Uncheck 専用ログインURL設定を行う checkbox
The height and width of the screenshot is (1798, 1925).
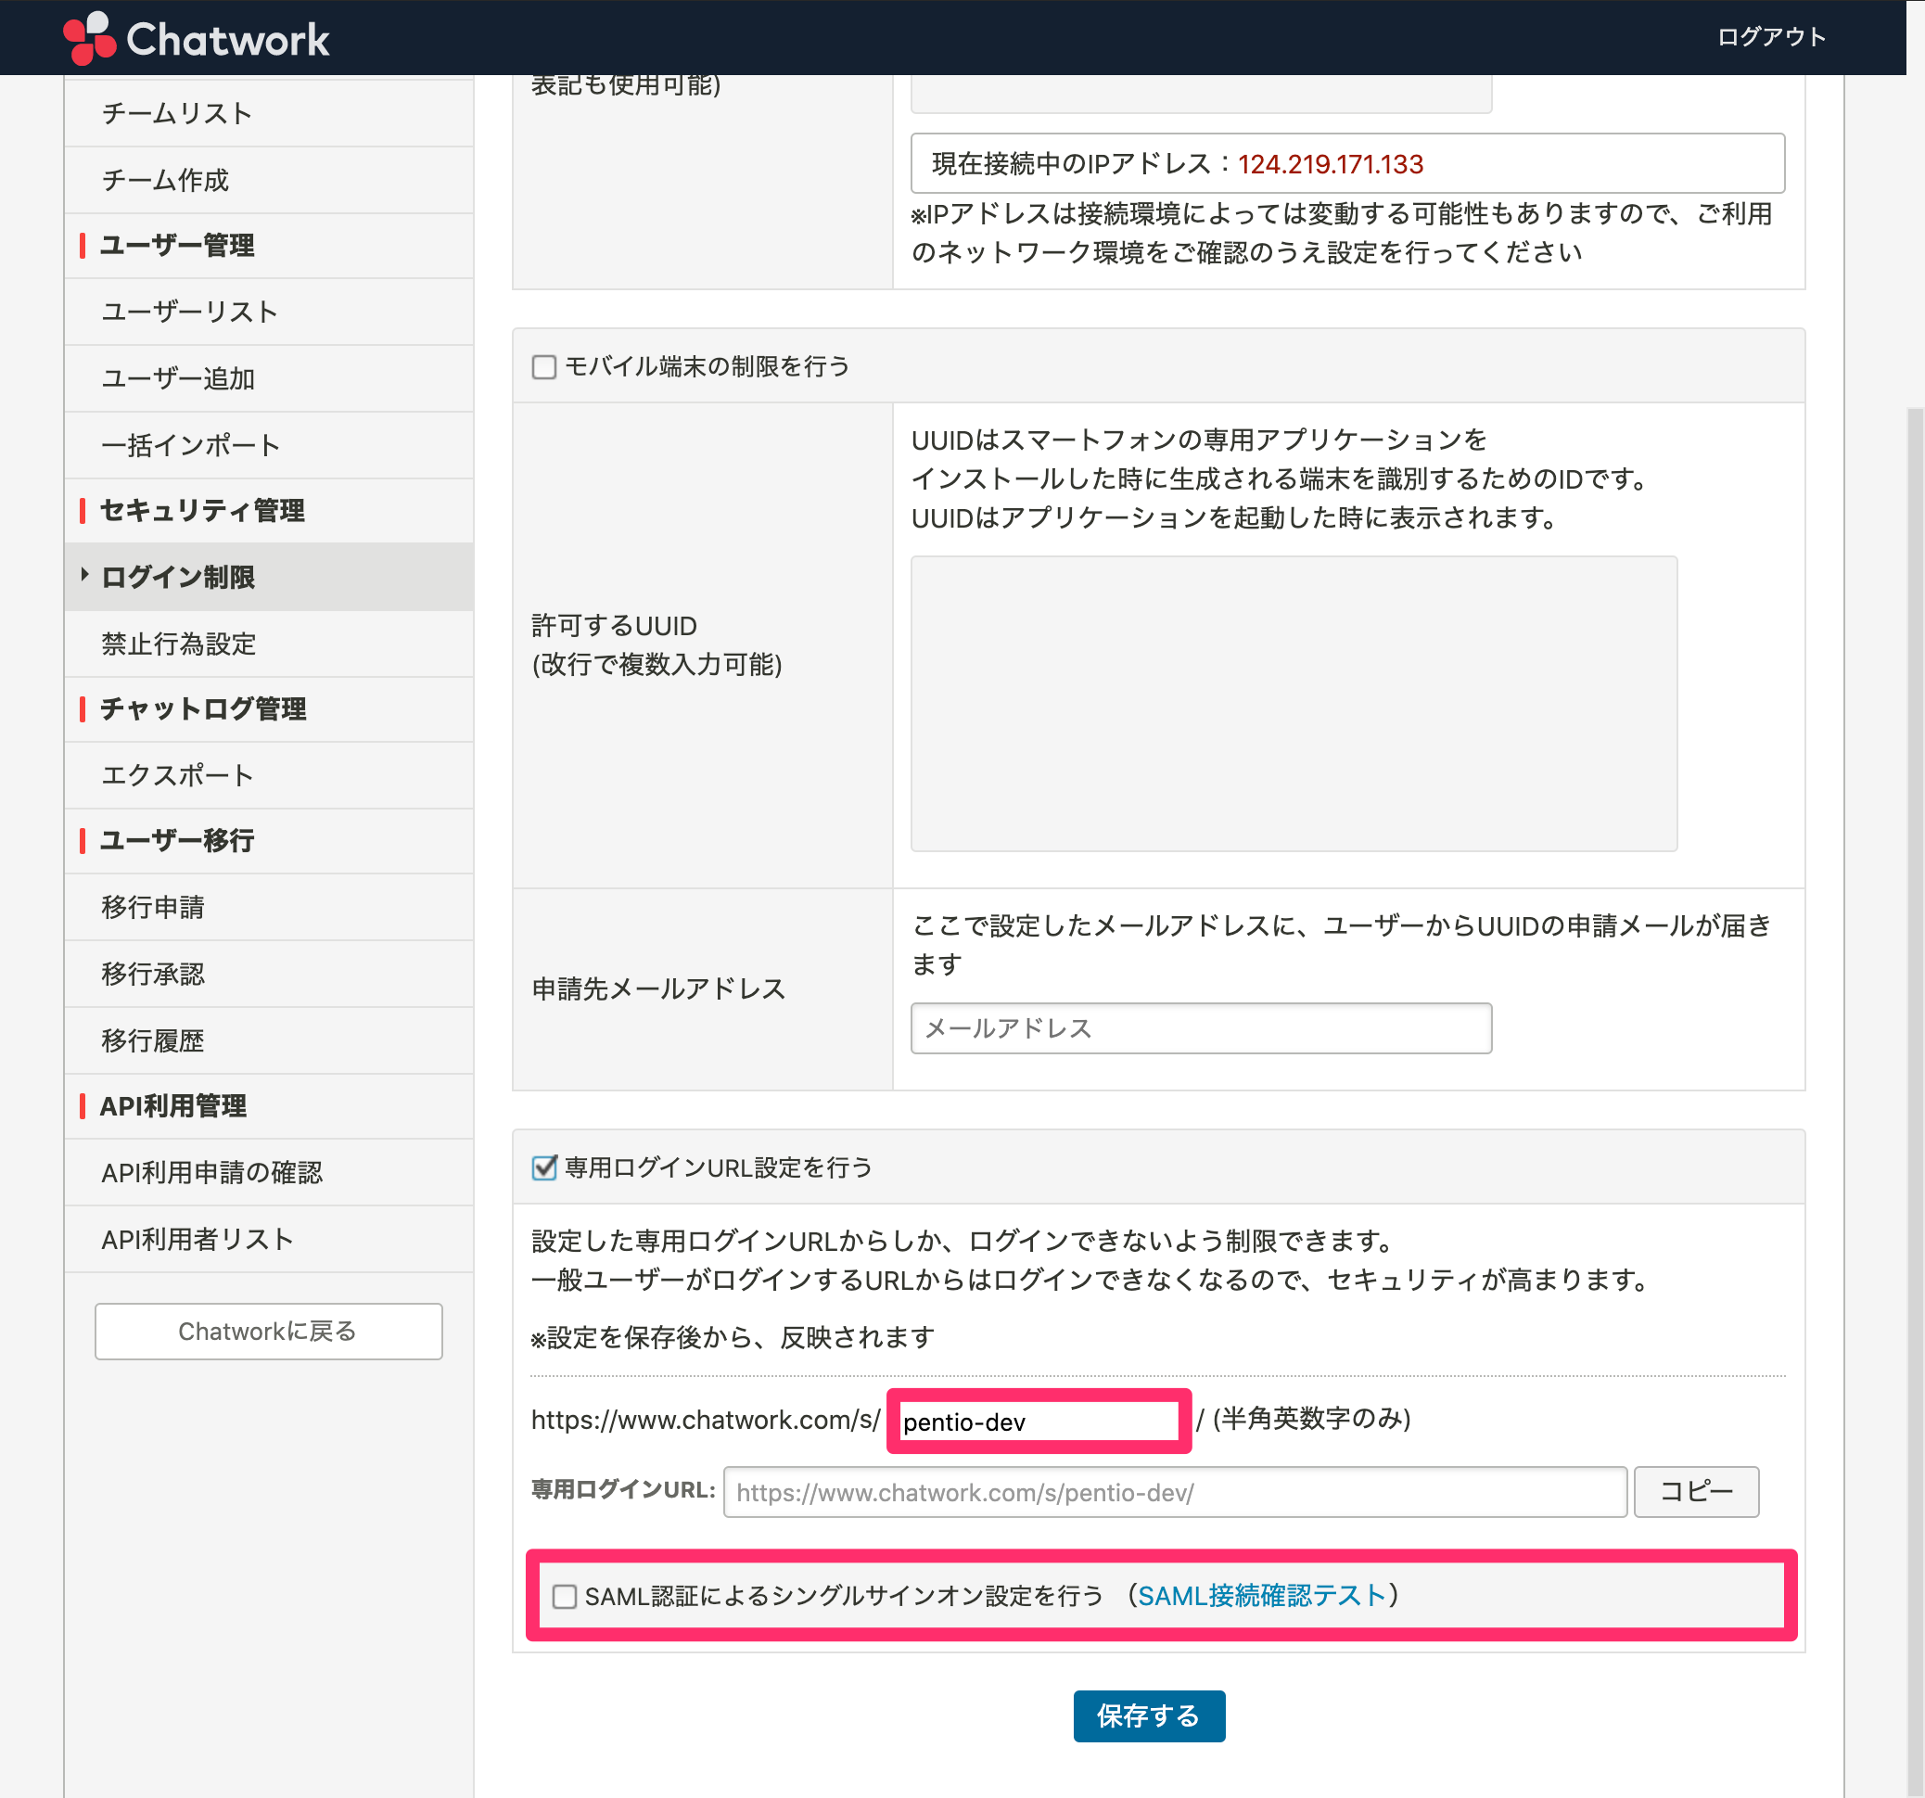544,1167
